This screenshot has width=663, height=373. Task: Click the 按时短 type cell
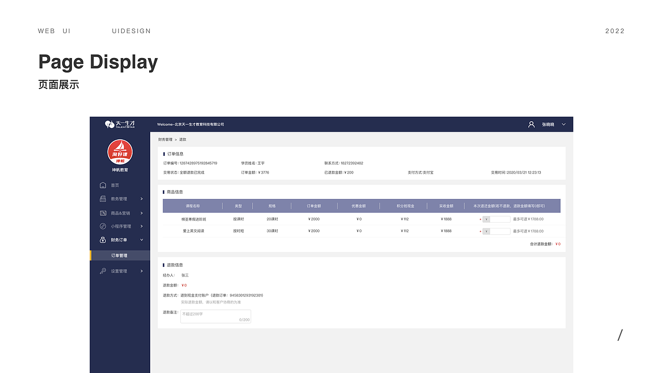(x=238, y=231)
